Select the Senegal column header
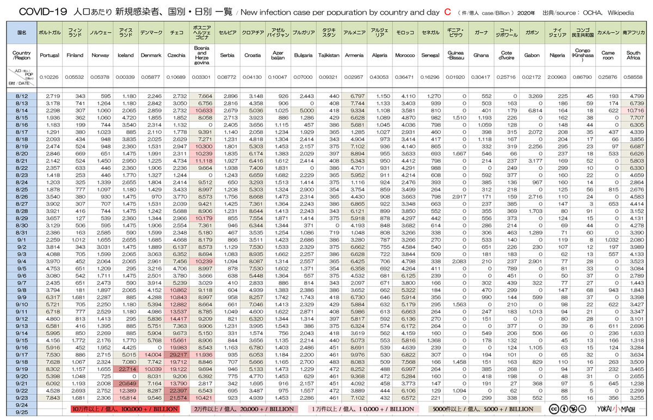The image size is (653, 420). [430, 55]
